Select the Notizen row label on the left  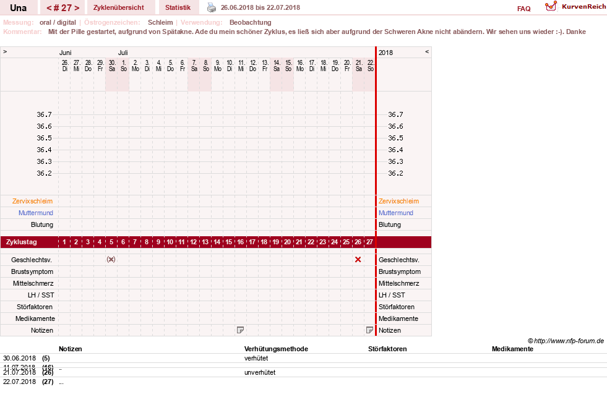(x=42, y=330)
